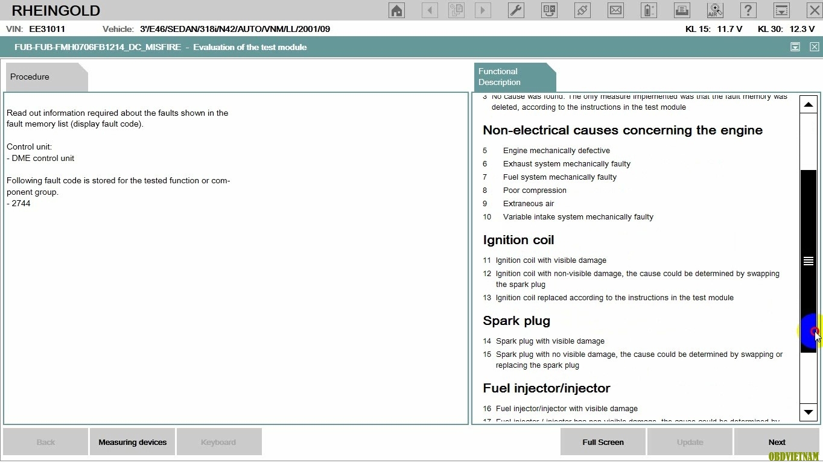Click the vehicle string 3'/E46/SEDAN/318i

[235, 29]
